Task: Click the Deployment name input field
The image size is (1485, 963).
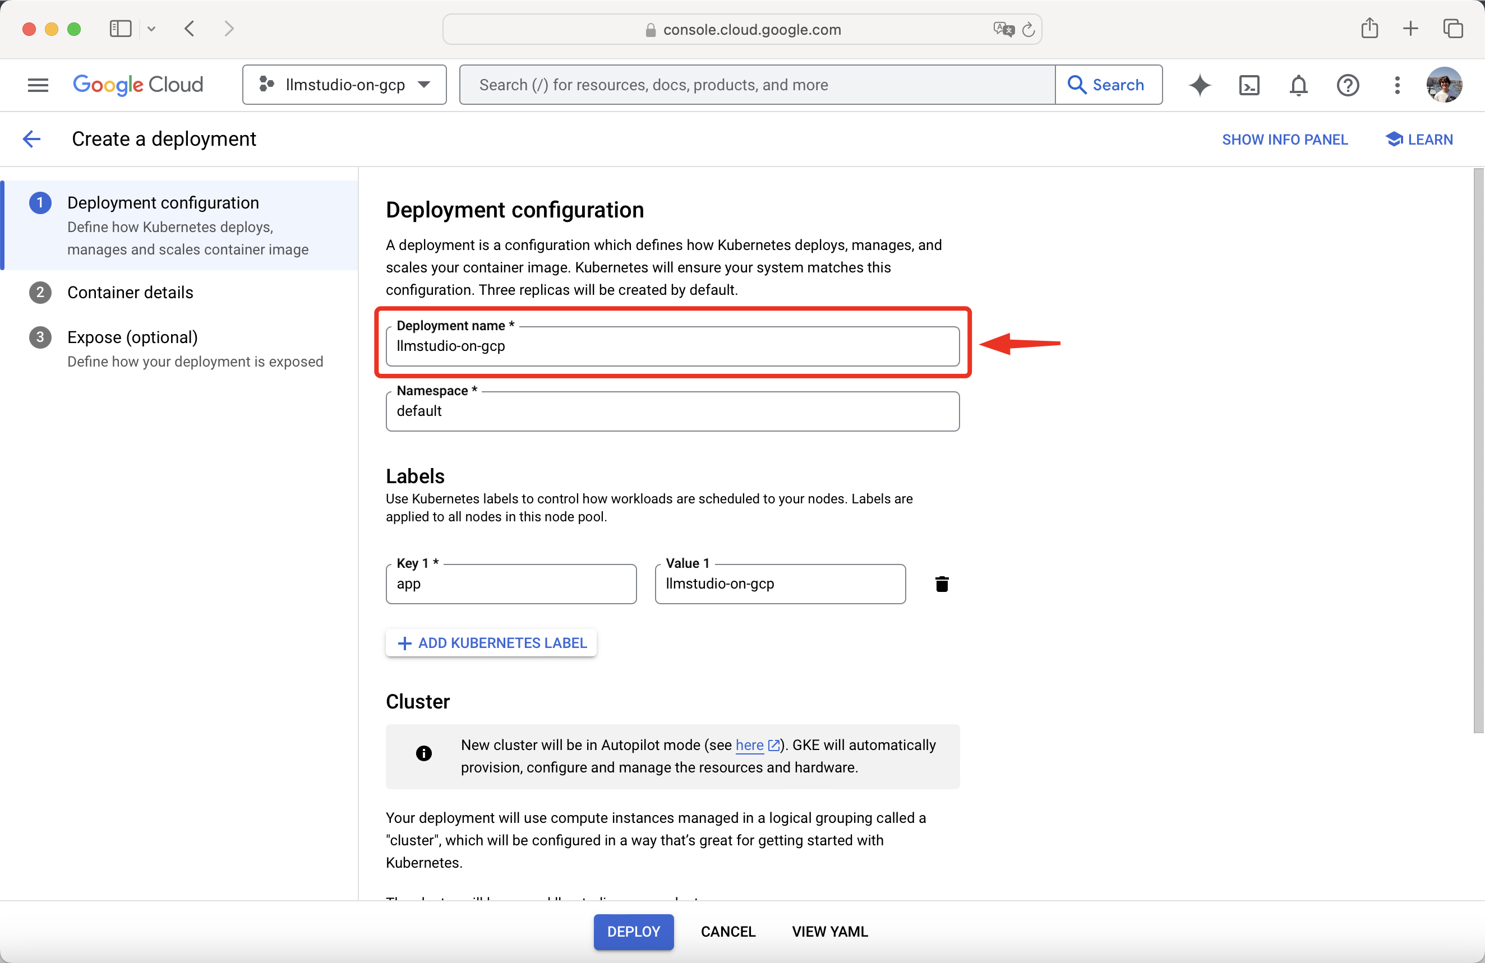Action: pos(672,347)
